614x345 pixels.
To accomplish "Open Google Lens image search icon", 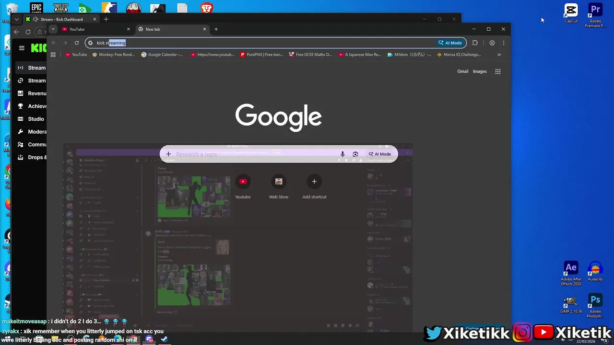I will click(355, 154).
